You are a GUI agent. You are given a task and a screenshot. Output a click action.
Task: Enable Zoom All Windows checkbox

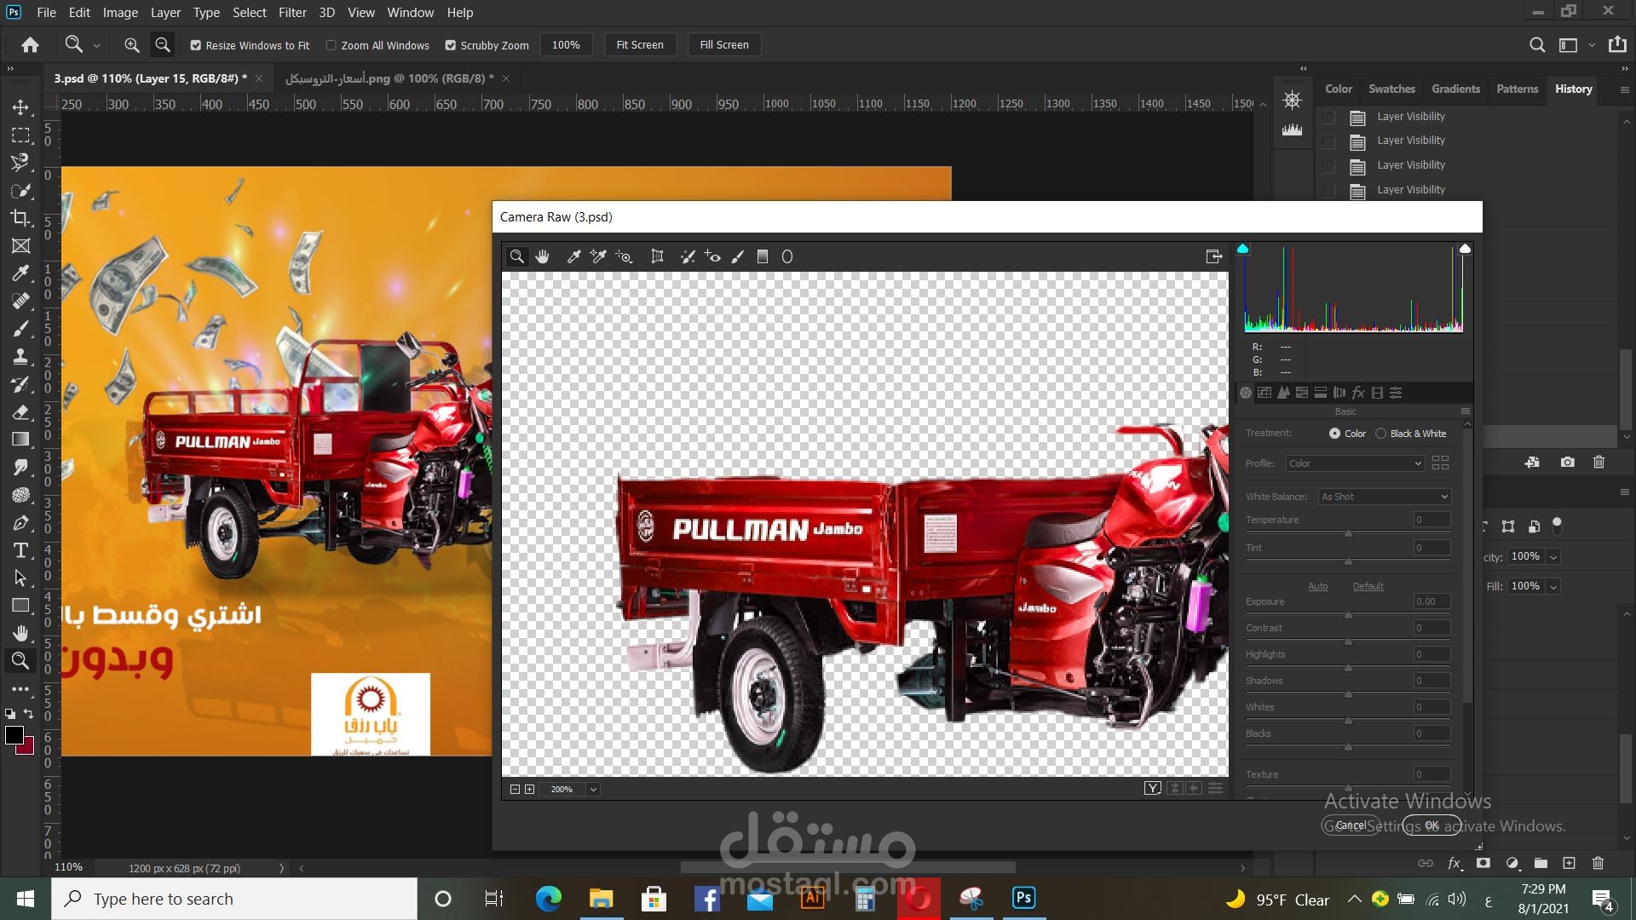coord(331,45)
